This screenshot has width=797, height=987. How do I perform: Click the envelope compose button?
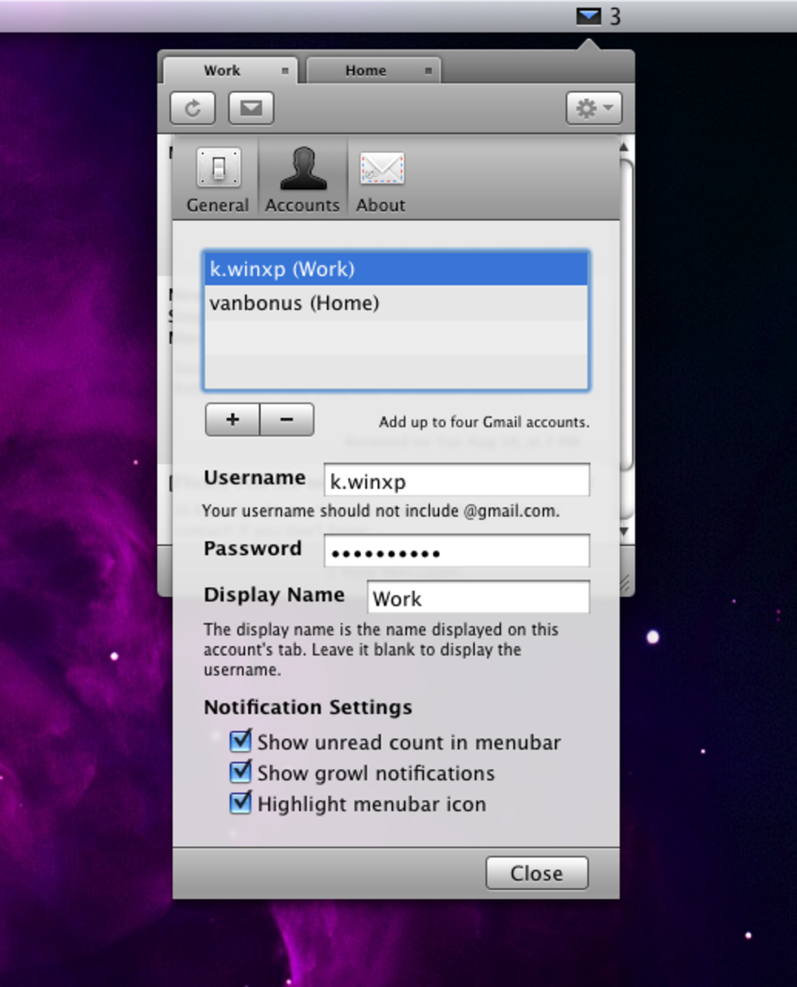click(x=251, y=108)
